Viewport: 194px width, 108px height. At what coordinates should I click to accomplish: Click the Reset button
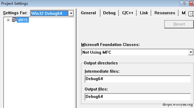pyautogui.click(x=179, y=24)
